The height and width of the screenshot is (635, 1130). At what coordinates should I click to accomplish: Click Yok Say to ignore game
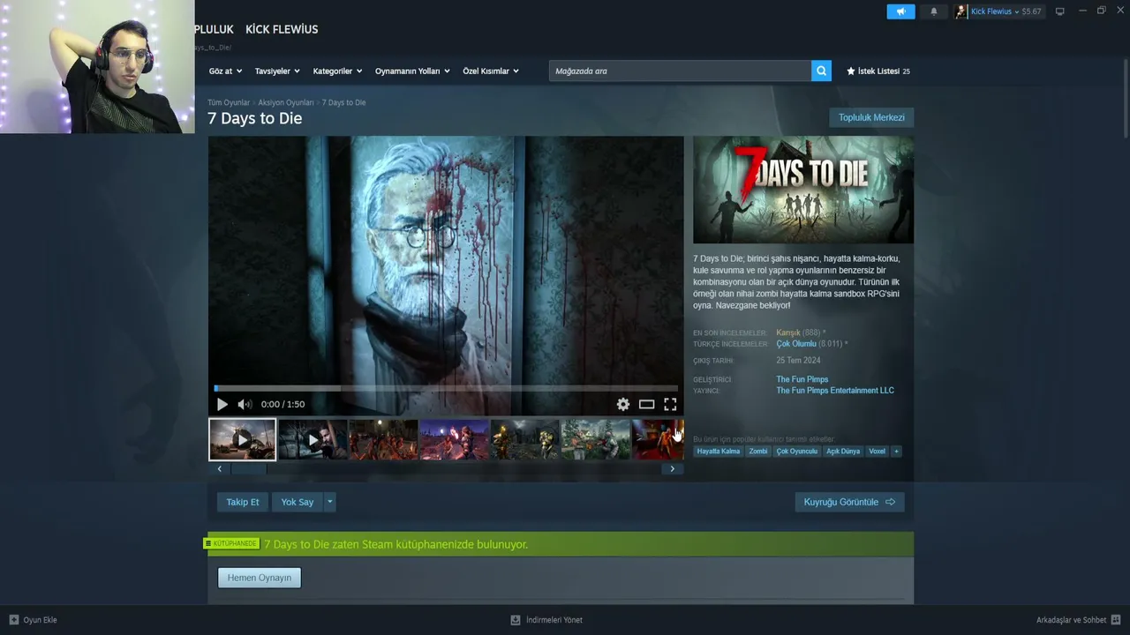298,502
